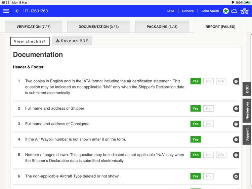Switch to Verification (7/7) tab
The image size is (252, 189).
(34, 27)
